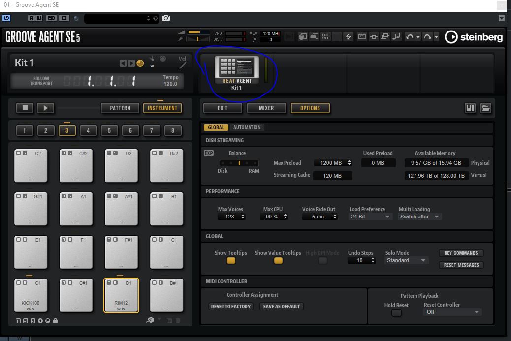This screenshot has width=511, height=341.
Task: Click the redo arrow icon
Action: (x=427, y=37)
